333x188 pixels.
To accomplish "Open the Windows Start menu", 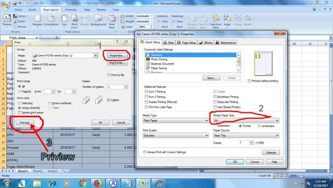I will (x=6, y=183).
